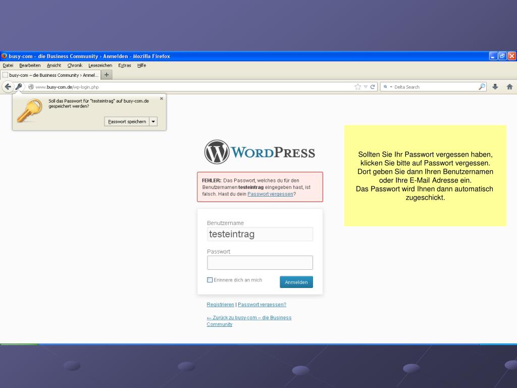Open a new tab with the plus icon
The height and width of the screenshot is (388, 517).
click(x=107, y=75)
